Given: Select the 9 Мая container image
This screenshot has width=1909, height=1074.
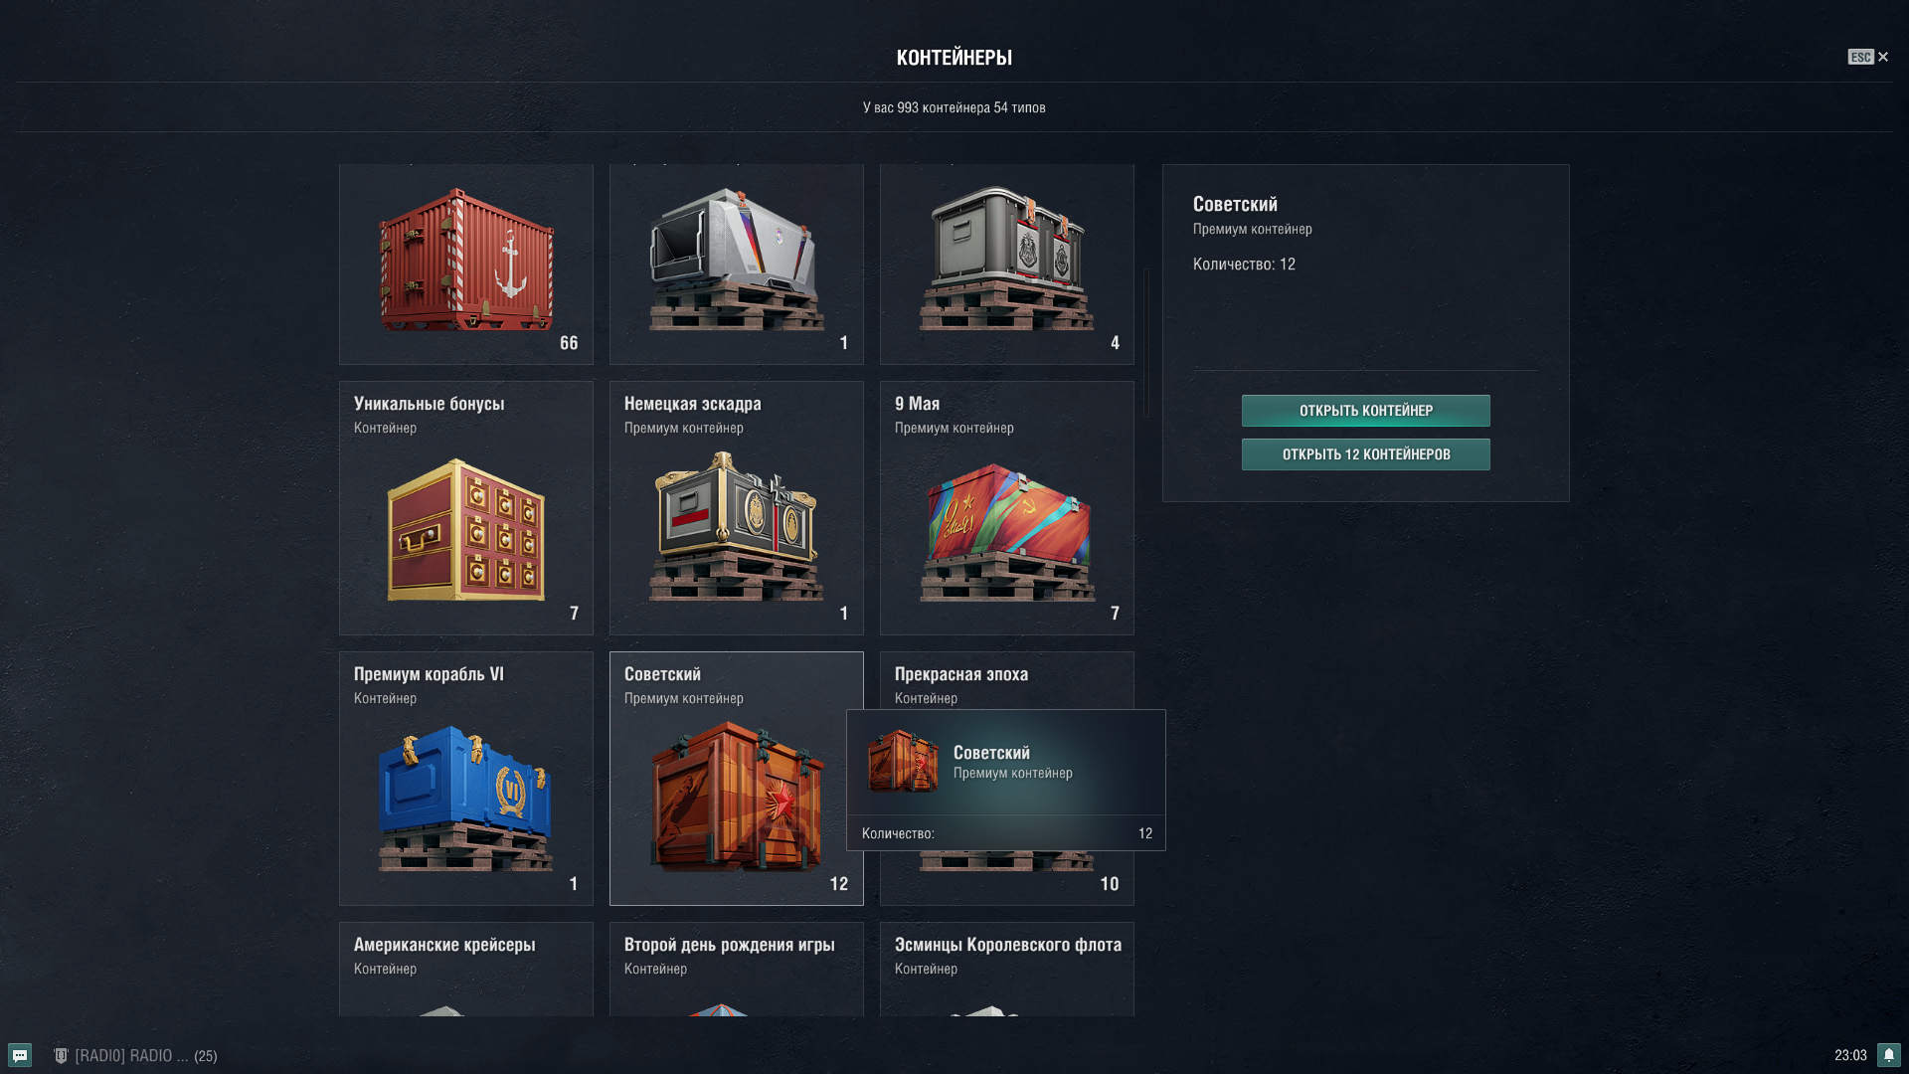Looking at the screenshot, I should [x=1006, y=531].
